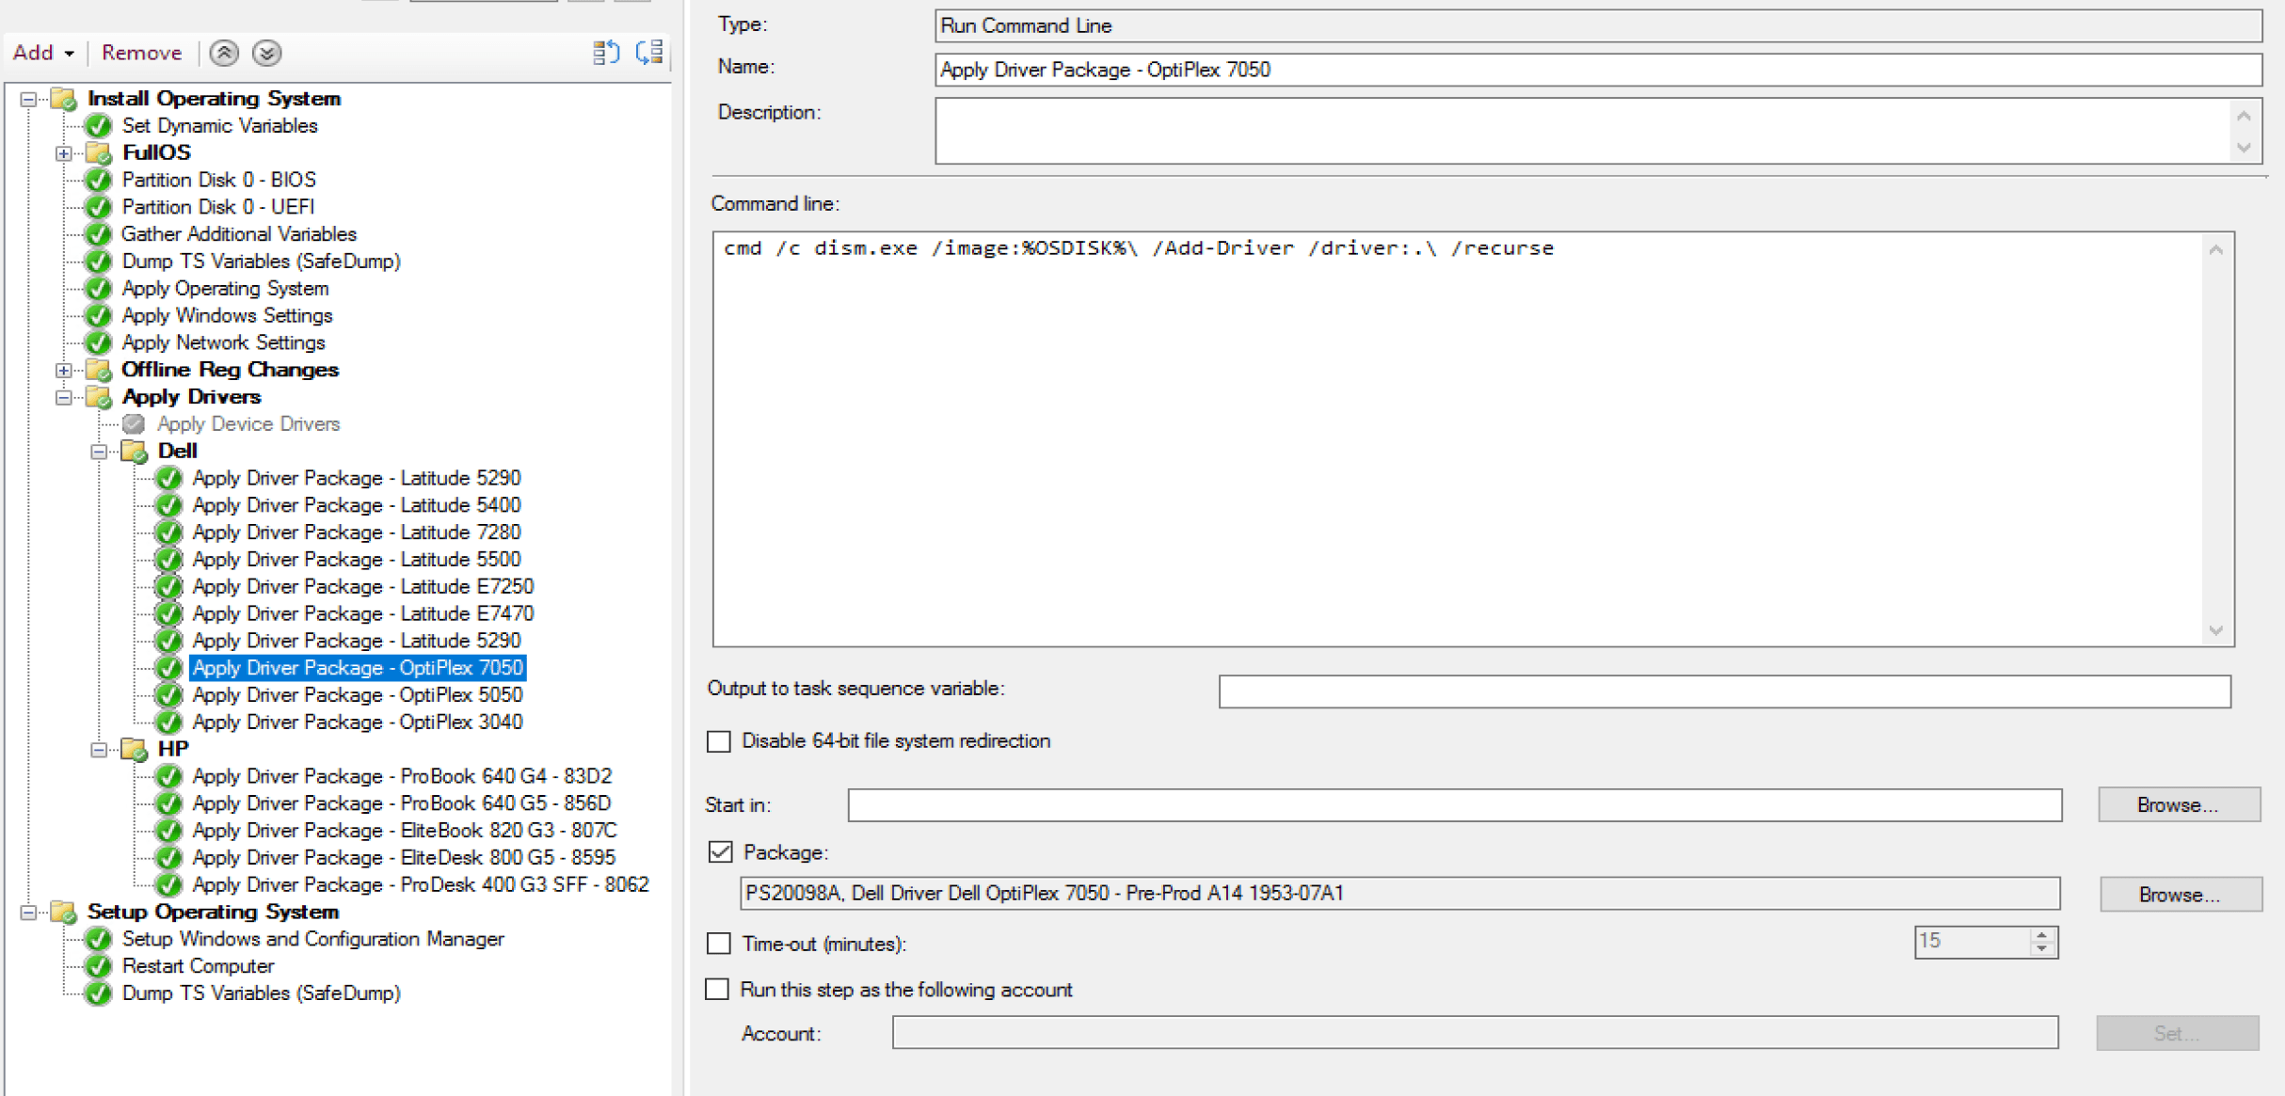Image resolution: width=2285 pixels, height=1096 pixels.
Task: Expand the Offline Reg Changes group
Action: pyautogui.click(x=63, y=371)
